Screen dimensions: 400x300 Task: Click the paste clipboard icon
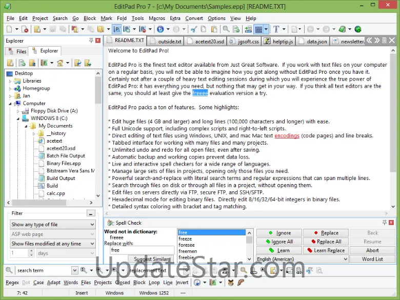[x=214, y=29]
